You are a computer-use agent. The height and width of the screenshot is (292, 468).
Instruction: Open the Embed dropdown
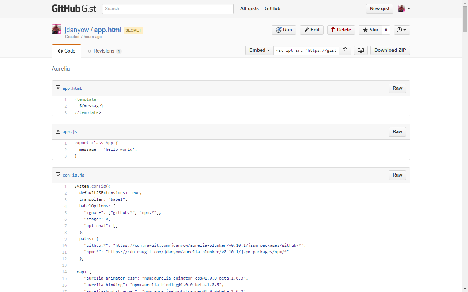tap(259, 50)
